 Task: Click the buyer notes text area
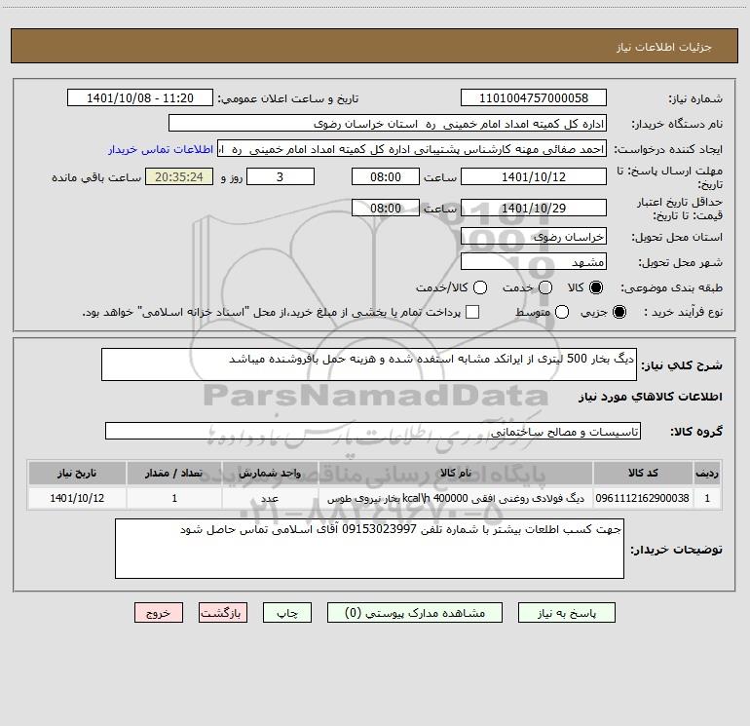point(369,549)
